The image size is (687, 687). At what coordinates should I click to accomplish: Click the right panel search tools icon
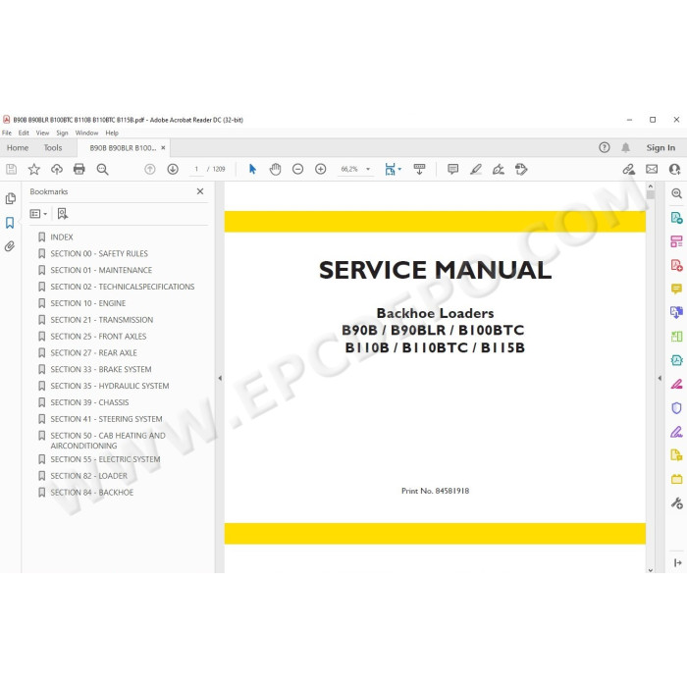click(676, 193)
